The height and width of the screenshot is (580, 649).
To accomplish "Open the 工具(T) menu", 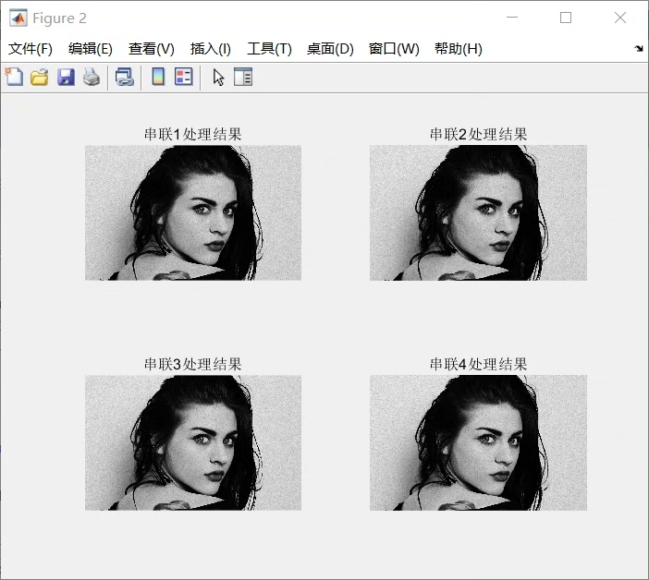I will click(269, 49).
